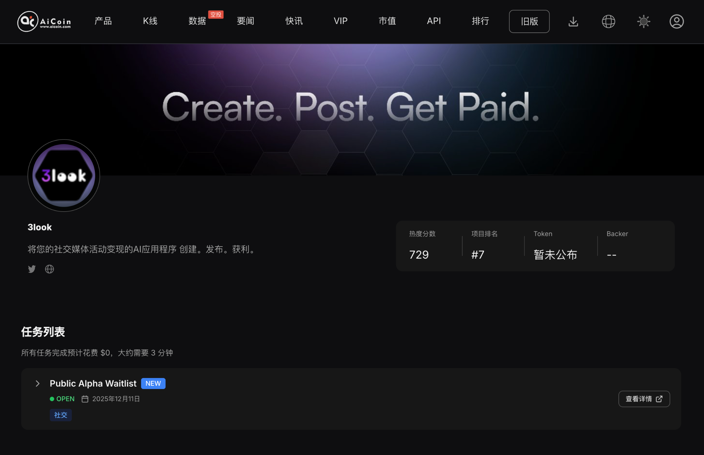This screenshot has width=704, height=455.
Task: Switch to 旧版 using the outlined button
Action: [x=529, y=21]
